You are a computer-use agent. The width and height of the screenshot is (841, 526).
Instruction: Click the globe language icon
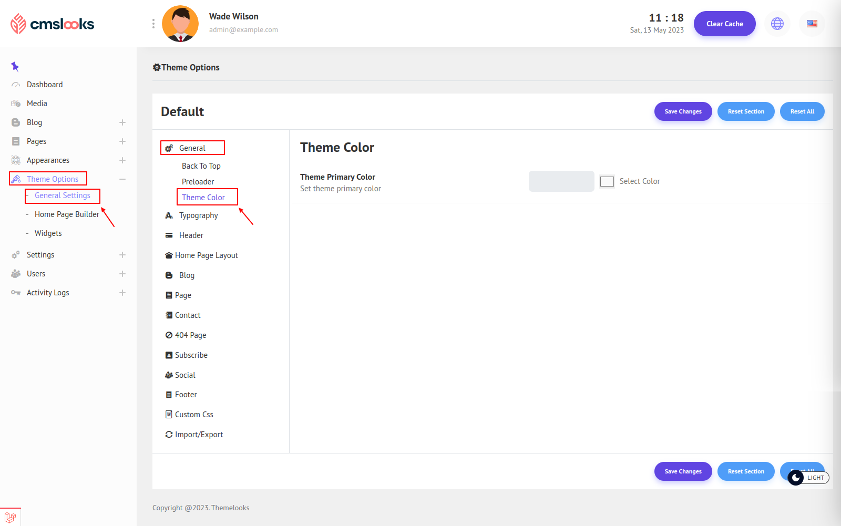777,24
